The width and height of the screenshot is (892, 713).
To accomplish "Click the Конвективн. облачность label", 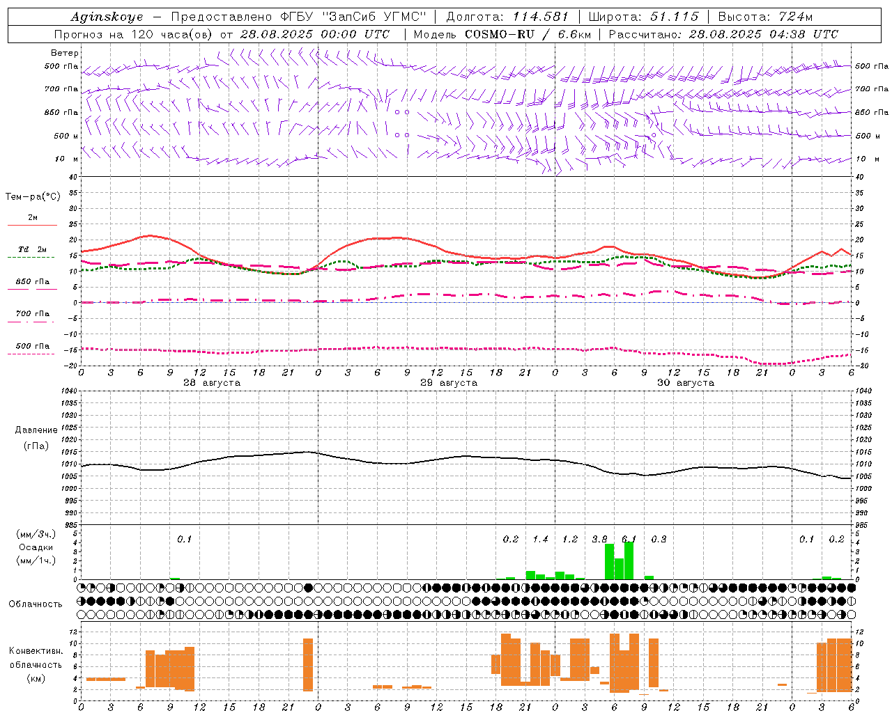I will pyautogui.click(x=36, y=658).
